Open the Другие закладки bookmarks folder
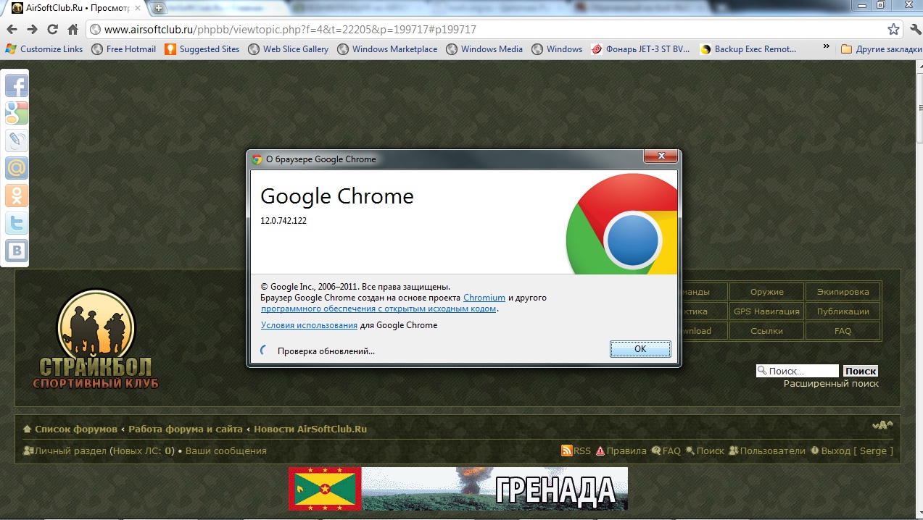The height and width of the screenshot is (520, 923). [x=877, y=49]
